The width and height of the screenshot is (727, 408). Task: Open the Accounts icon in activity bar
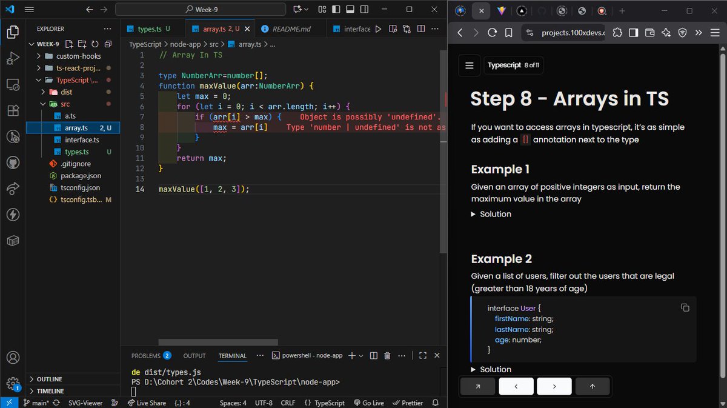pos(13,358)
